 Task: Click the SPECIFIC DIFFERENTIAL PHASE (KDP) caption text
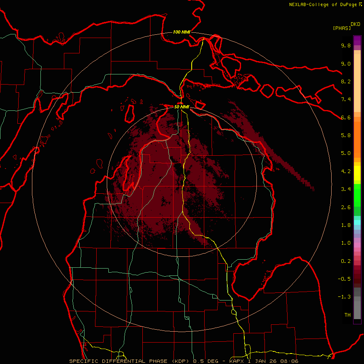(129, 361)
